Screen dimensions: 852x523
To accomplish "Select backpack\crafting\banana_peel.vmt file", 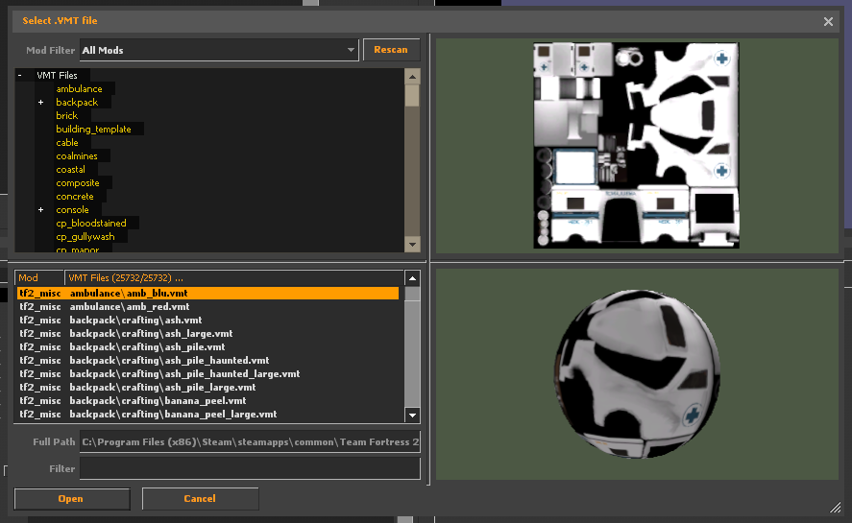I will coord(207,401).
